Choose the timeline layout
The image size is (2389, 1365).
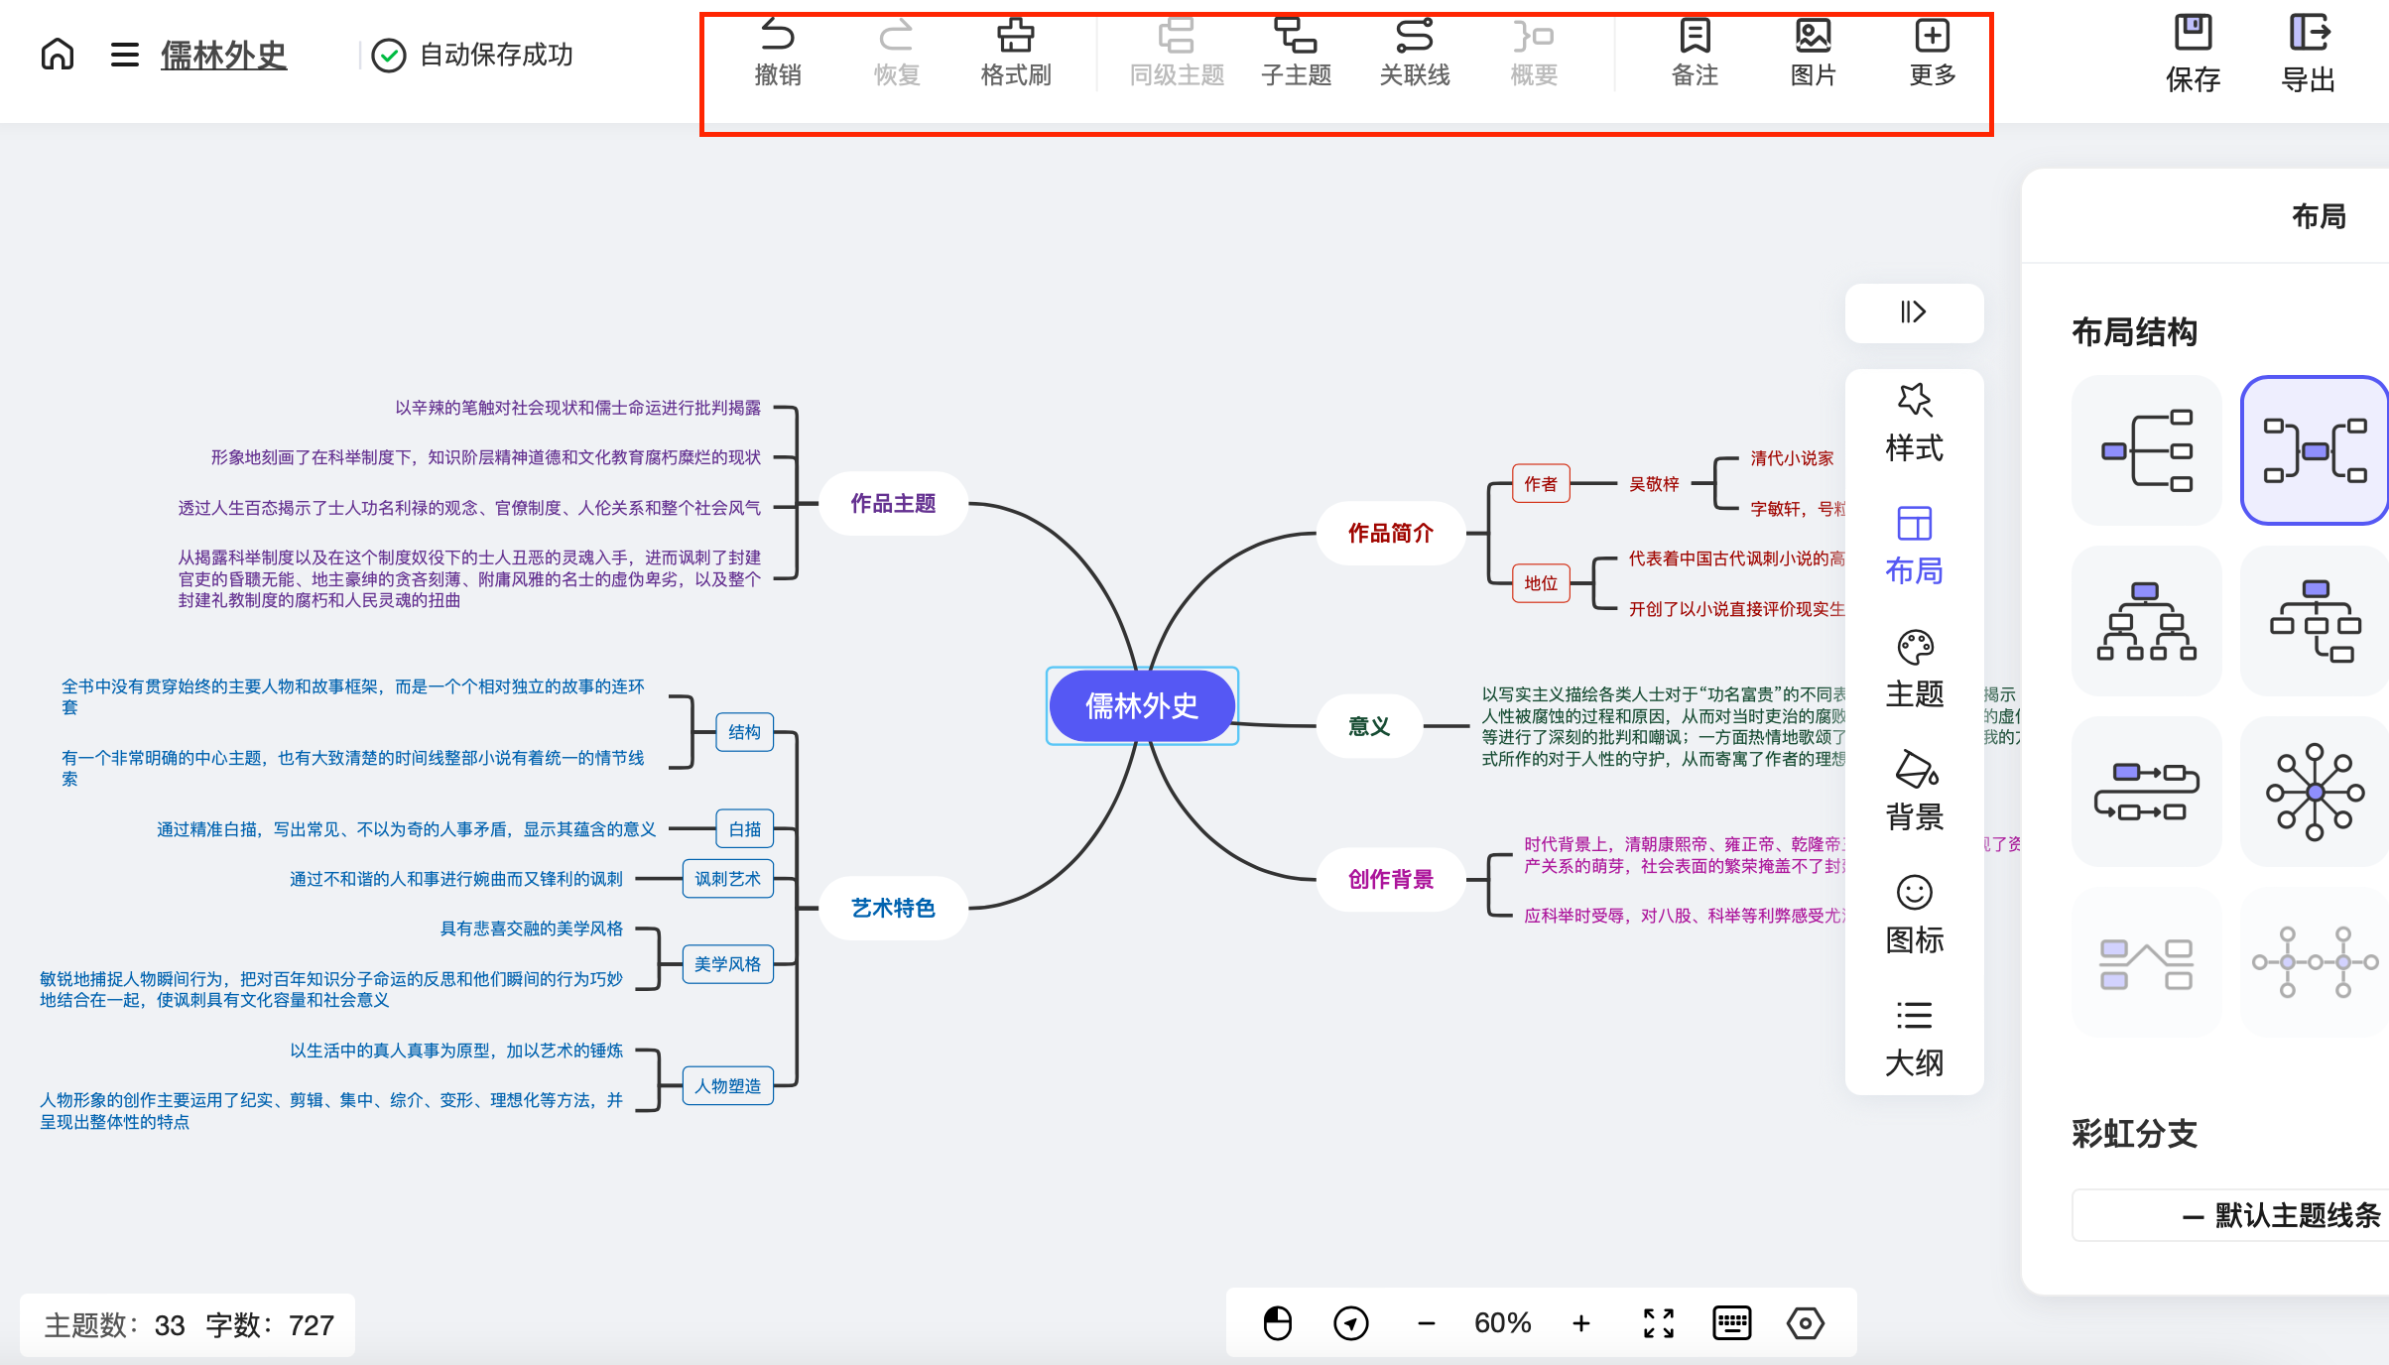pyautogui.click(x=2147, y=792)
